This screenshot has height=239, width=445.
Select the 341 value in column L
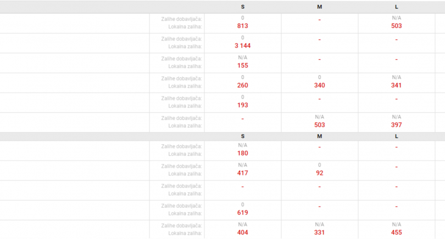pyautogui.click(x=397, y=86)
